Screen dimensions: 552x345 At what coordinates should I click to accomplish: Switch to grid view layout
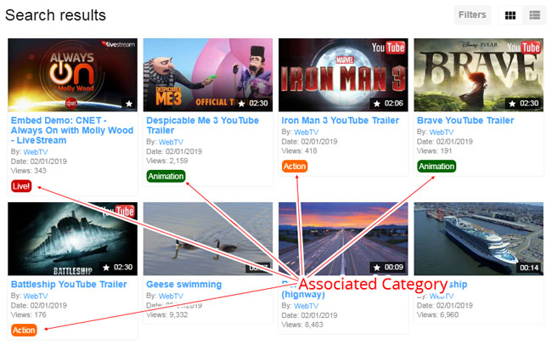point(510,15)
